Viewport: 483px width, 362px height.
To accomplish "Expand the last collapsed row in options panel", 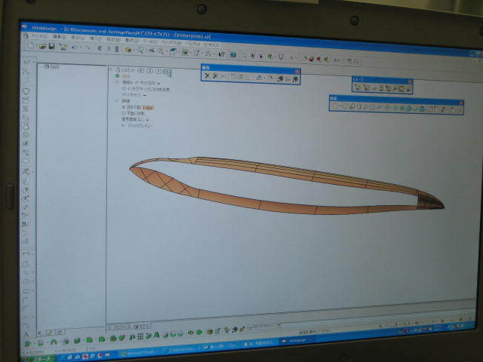I will [x=123, y=125].
